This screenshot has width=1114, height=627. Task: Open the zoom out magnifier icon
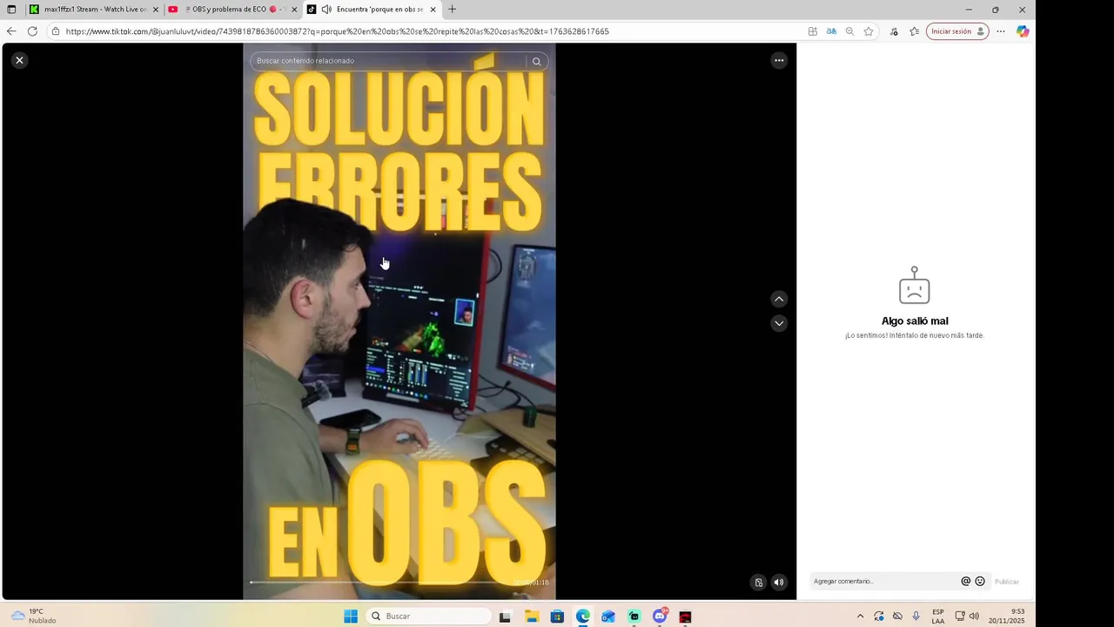tap(849, 31)
